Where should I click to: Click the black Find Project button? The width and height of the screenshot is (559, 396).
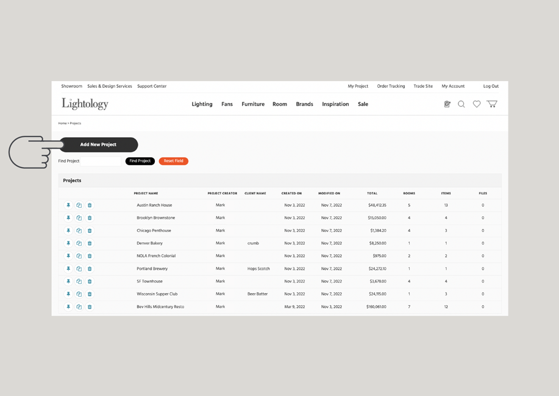point(140,161)
